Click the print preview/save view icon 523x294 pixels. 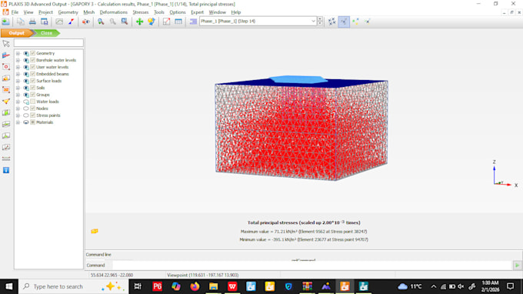click(x=44, y=22)
